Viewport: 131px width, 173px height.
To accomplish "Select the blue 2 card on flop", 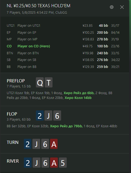I will pos(40,116).
